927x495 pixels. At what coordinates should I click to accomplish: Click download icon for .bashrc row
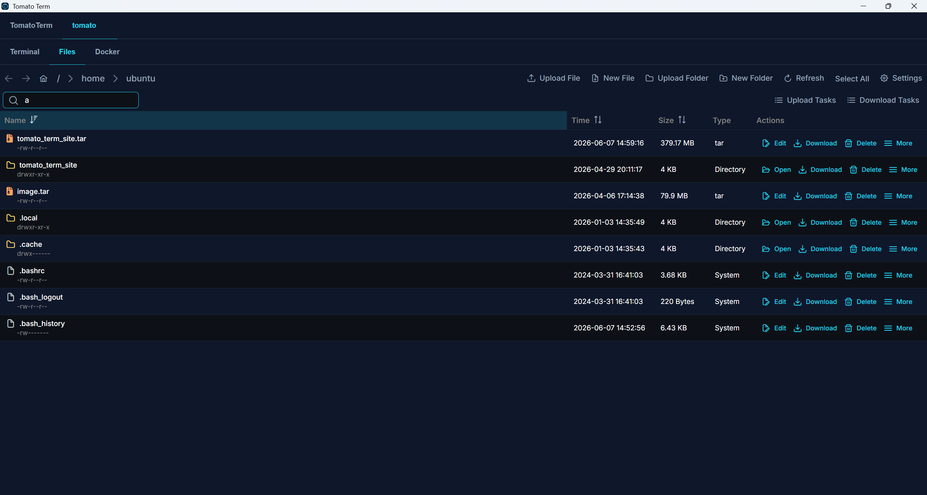click(798, 275)
